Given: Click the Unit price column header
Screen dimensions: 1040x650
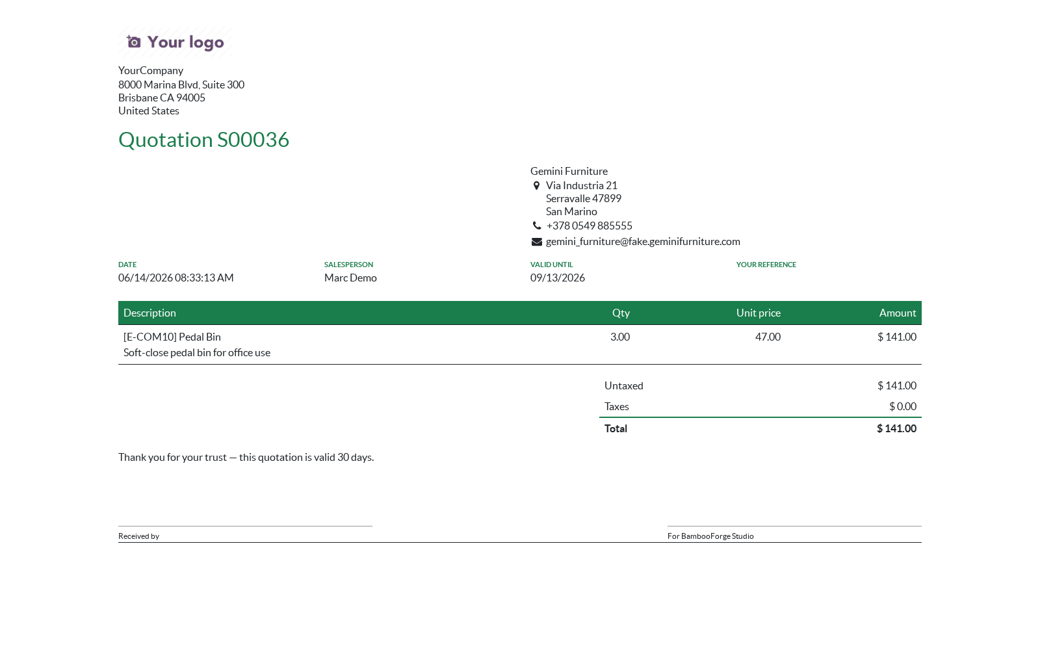Looking at the screenshot, I should (759, 313).
